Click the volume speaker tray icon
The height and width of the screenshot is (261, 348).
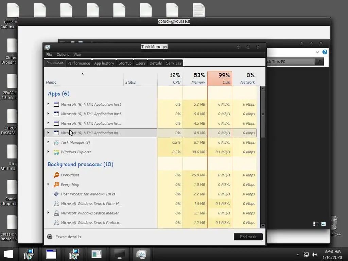click(314, 255)
